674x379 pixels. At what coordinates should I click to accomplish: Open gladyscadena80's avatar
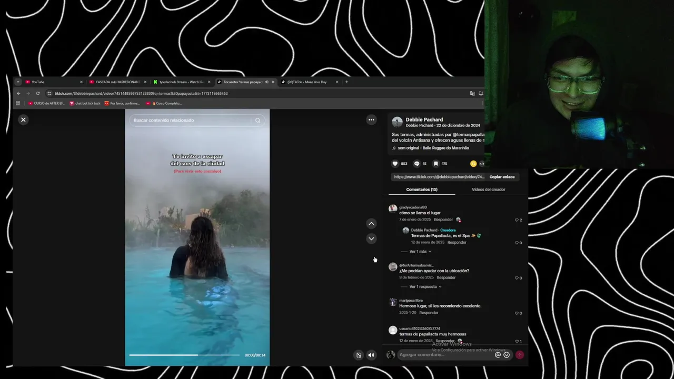click(392, 208)
